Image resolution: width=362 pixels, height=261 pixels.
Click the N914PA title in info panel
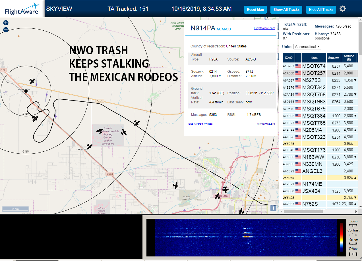click(203, 28)
